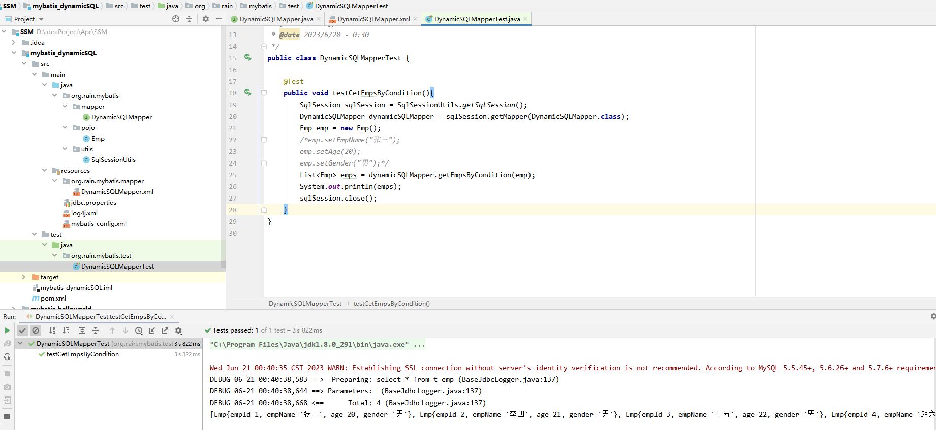Close DynamicSQLMapperTest.java tab

click(525, 19)
